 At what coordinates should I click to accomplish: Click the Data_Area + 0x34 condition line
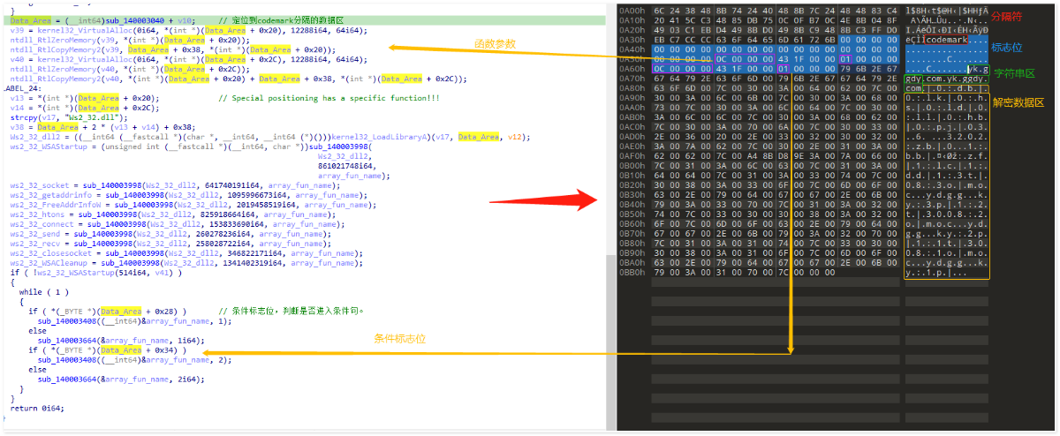point(107,350)
